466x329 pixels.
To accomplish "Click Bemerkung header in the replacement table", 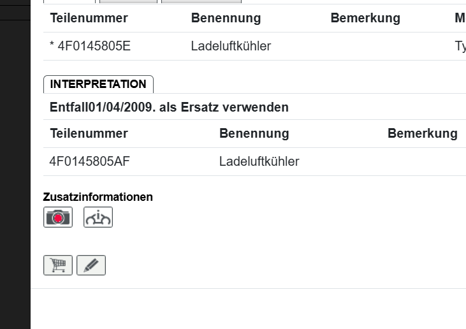I will click(x=422, y=134).
